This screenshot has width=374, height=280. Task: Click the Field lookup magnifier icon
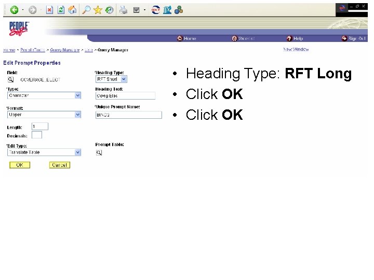tap(11, 79)
